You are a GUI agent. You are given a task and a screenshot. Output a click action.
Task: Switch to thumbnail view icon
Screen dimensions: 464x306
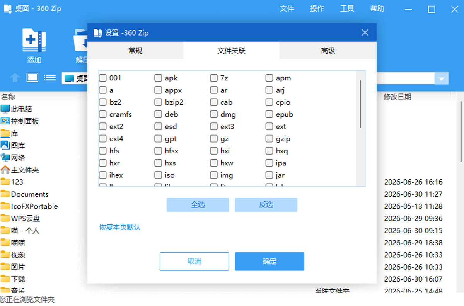coord(32,78)
